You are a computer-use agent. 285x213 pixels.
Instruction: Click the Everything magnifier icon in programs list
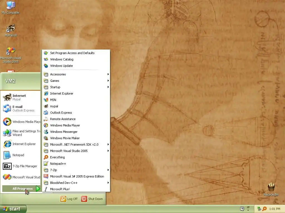click(46, 157)
